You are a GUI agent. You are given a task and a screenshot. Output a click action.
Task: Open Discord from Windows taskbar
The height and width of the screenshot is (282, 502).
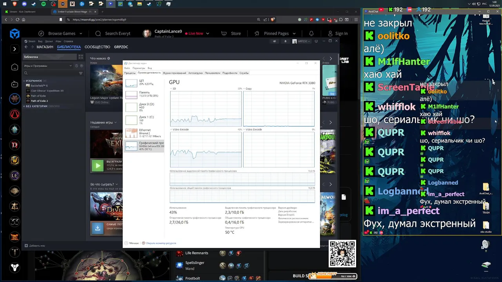(24, 4)
